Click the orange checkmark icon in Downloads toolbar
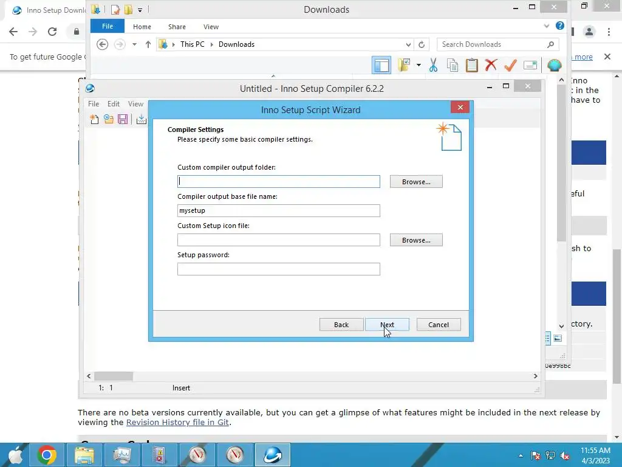Image resolution: width=622 pixels, height=467 pixels. pyautogui.click(x=510, y=65)
